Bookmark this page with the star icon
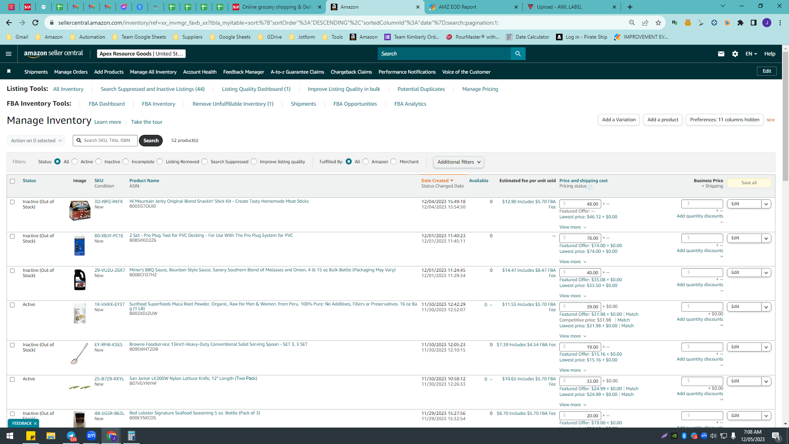The width and height of the screenshot is (789, 444). 658,23
